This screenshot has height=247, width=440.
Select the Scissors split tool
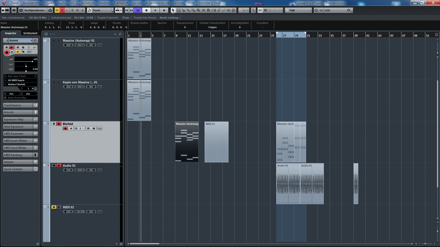[183, 10]
